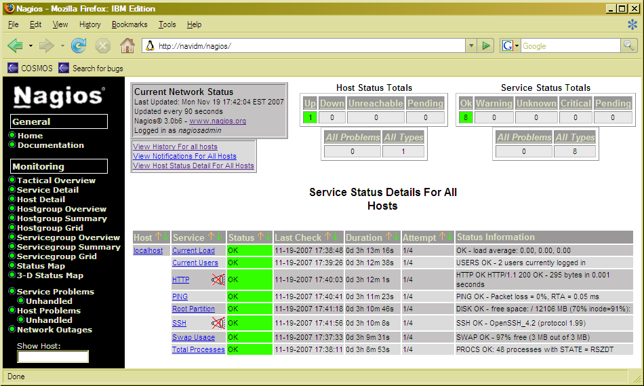Screen dimensions: 644x386
Task: Open the File menu
Action: pos(13,24)
